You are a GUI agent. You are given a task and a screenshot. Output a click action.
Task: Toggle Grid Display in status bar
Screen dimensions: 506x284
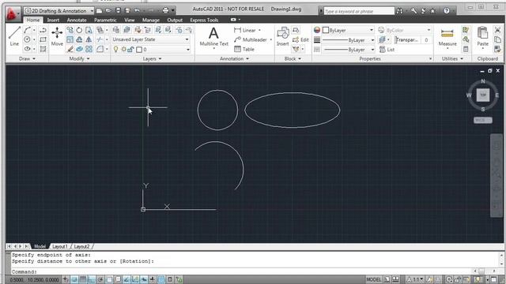point(83,279)
